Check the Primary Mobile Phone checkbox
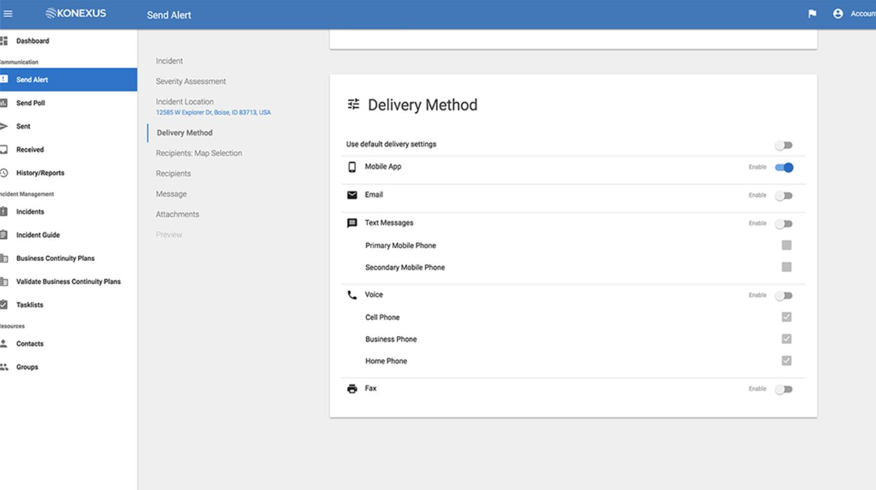Screen dimensions: 876x490 coord(787,245)
